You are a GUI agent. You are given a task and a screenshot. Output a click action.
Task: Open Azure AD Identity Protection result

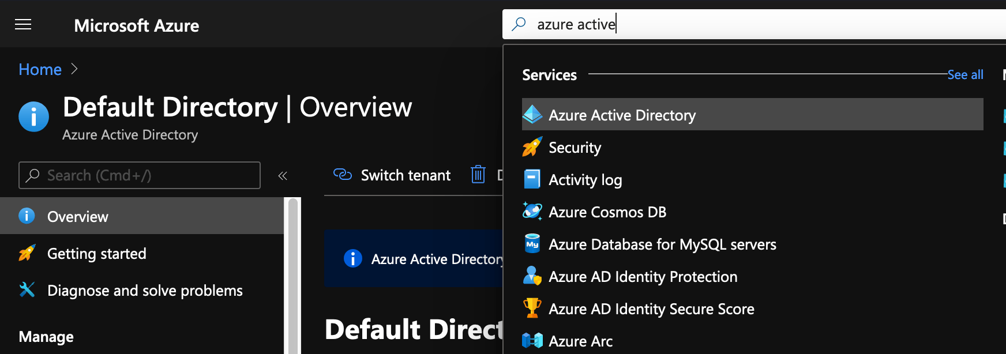(x=752, y=276)
